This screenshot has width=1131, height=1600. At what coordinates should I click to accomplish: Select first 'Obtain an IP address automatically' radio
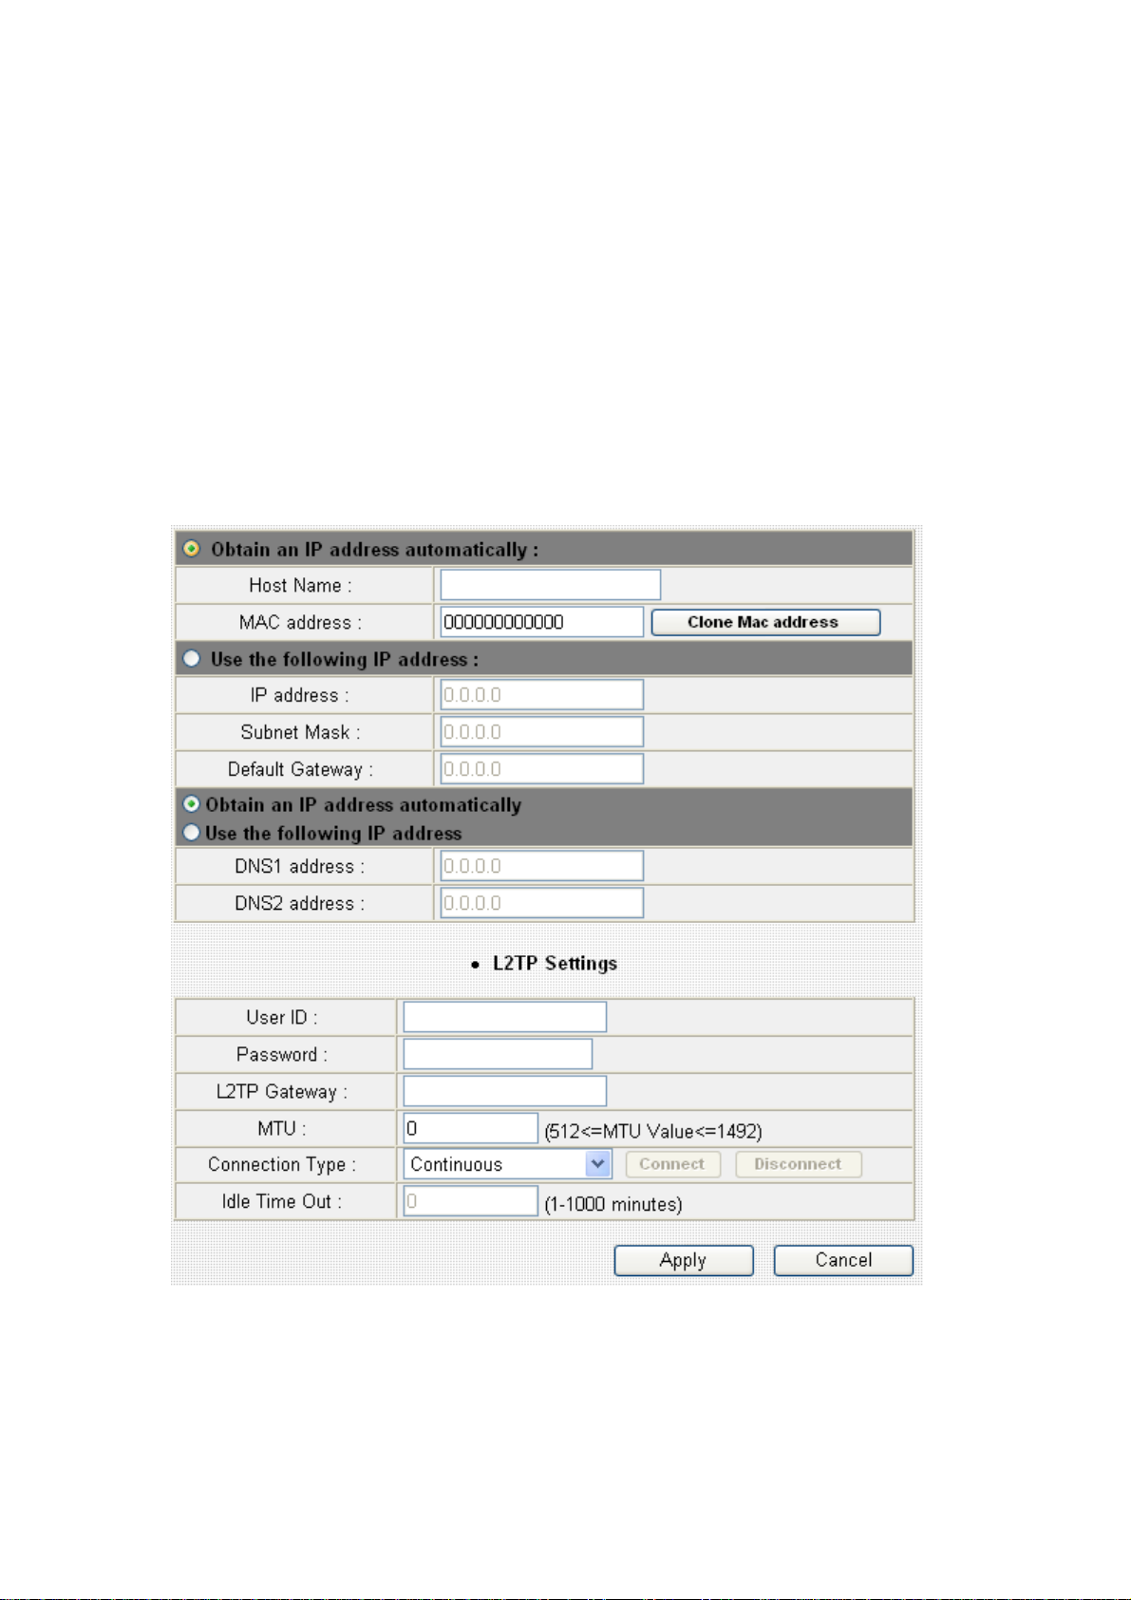coord(192,549)
